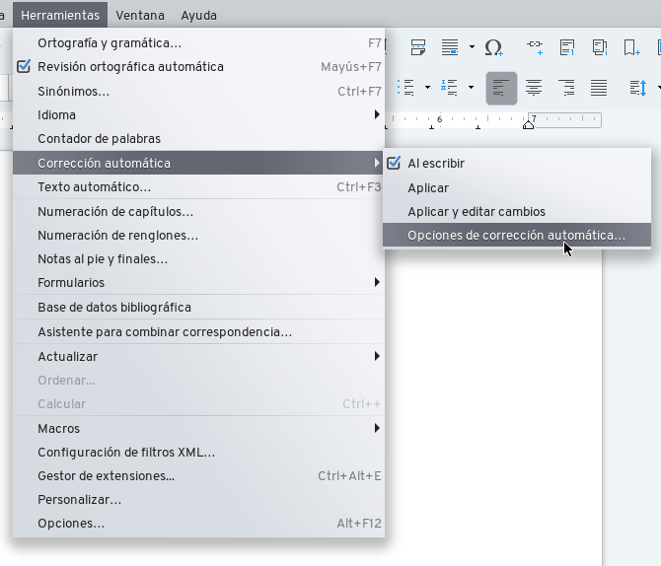Insert a special character with the Omega icon

point(493,47)
